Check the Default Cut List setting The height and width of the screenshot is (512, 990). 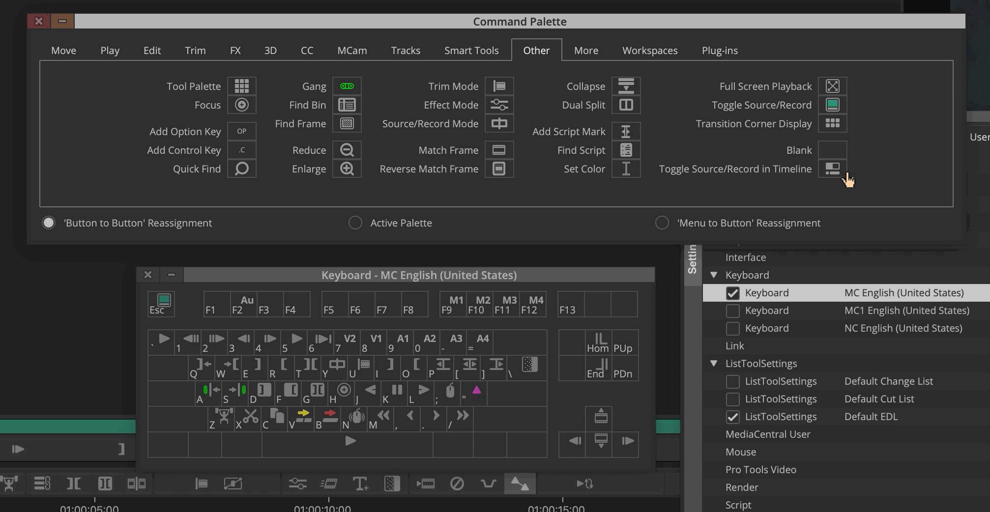click(732, 399)
